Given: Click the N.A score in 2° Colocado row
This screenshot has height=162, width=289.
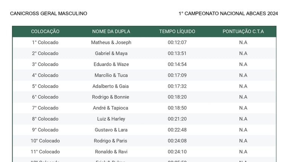Looking at the screenshot, I should tap(243, 53).
